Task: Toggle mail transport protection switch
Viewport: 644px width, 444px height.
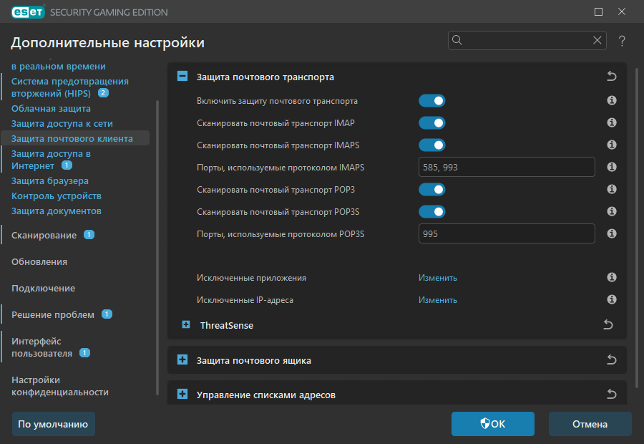Action: pos(432,101)
